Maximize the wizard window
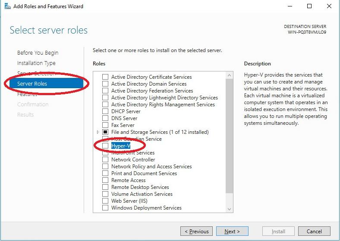This screenshot has width=340, height=241. point(309,6)
